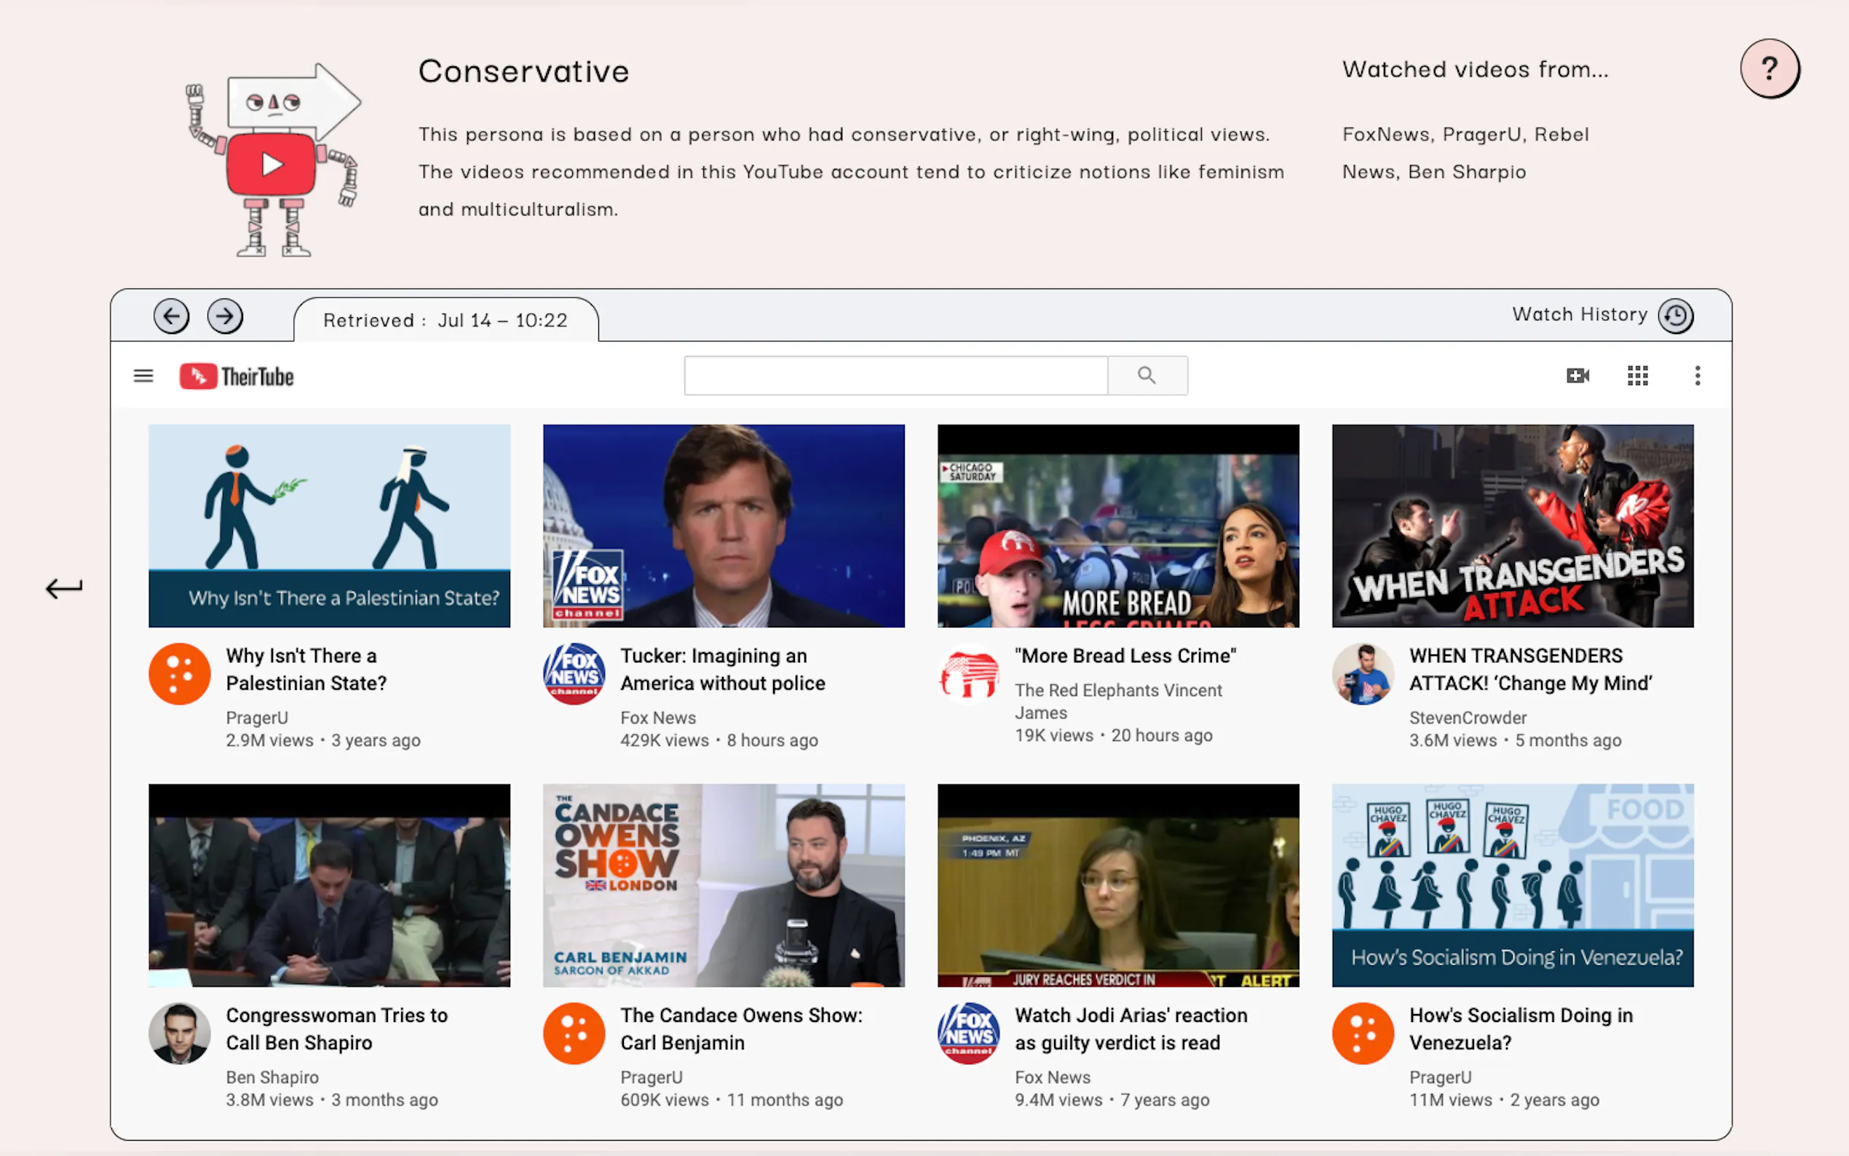Click the return arrow left of videos
The image size is (1849, 1156).
64,588
